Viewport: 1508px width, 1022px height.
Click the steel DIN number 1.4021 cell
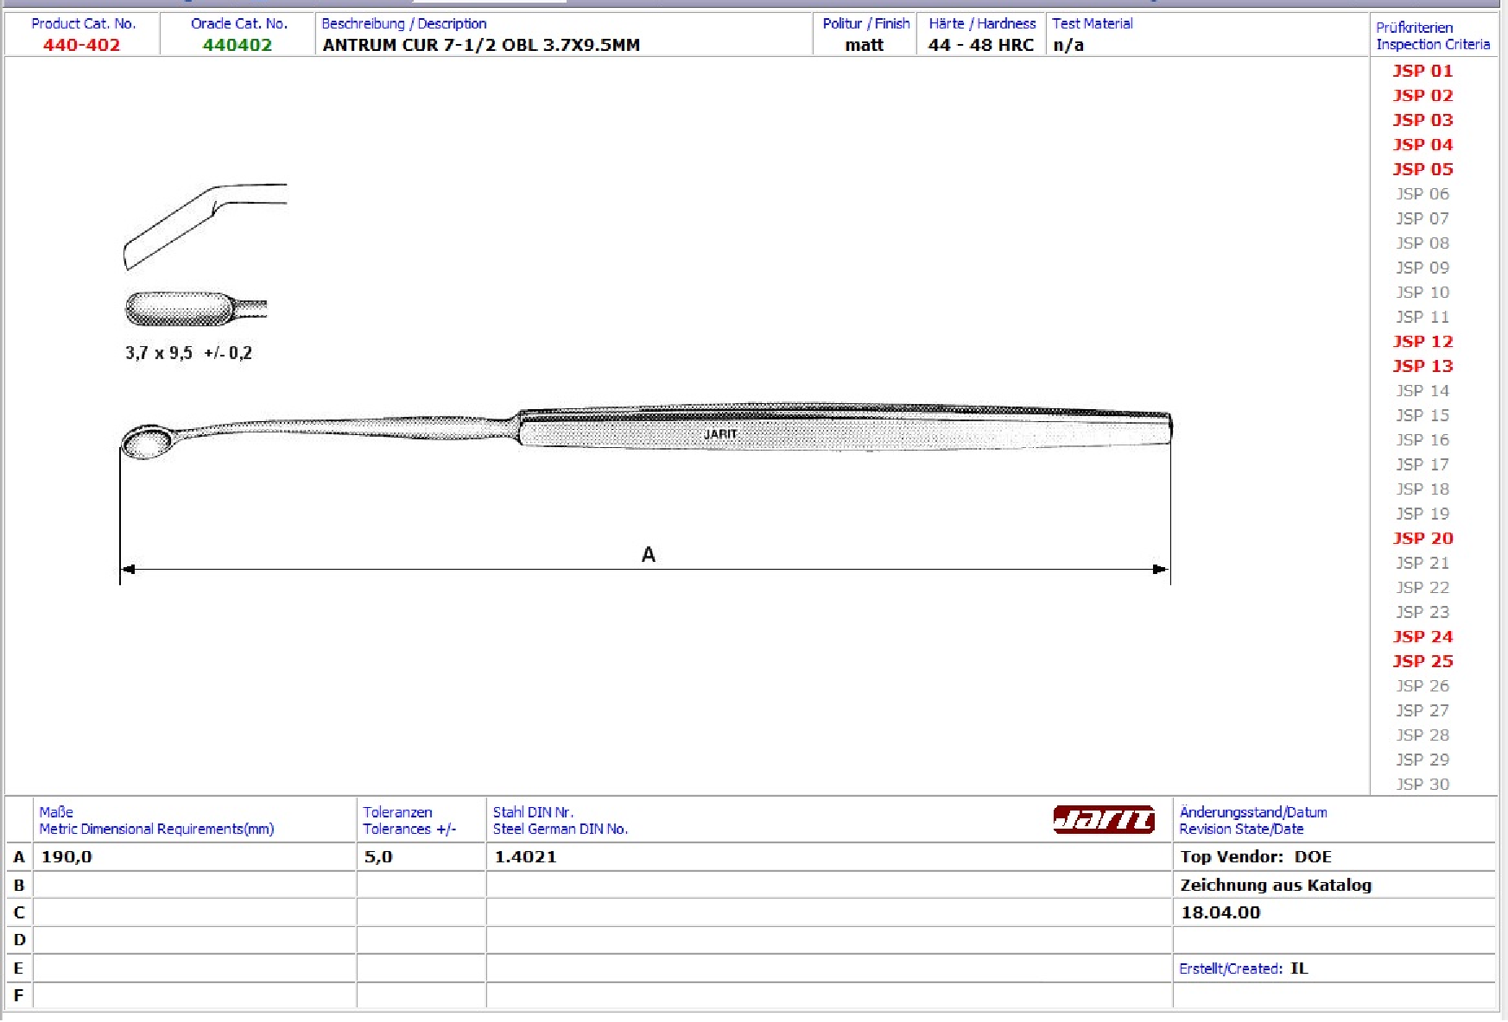click(x=525, y=857)
